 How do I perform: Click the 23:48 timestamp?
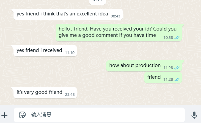[x=70, y=95]
